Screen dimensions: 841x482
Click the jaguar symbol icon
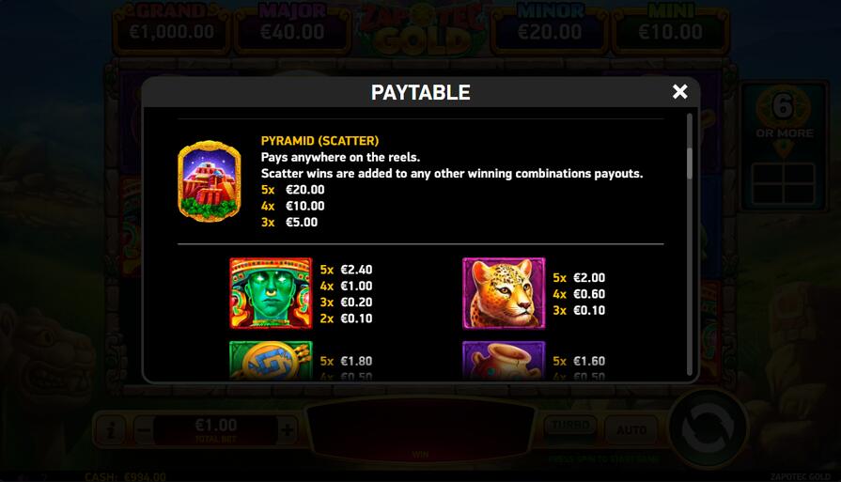(x=504, y=293)
